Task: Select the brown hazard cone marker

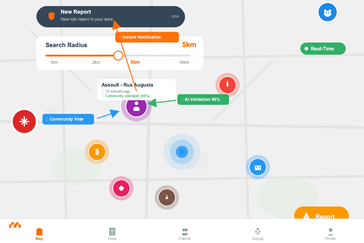Action: [x=167, y=197]
